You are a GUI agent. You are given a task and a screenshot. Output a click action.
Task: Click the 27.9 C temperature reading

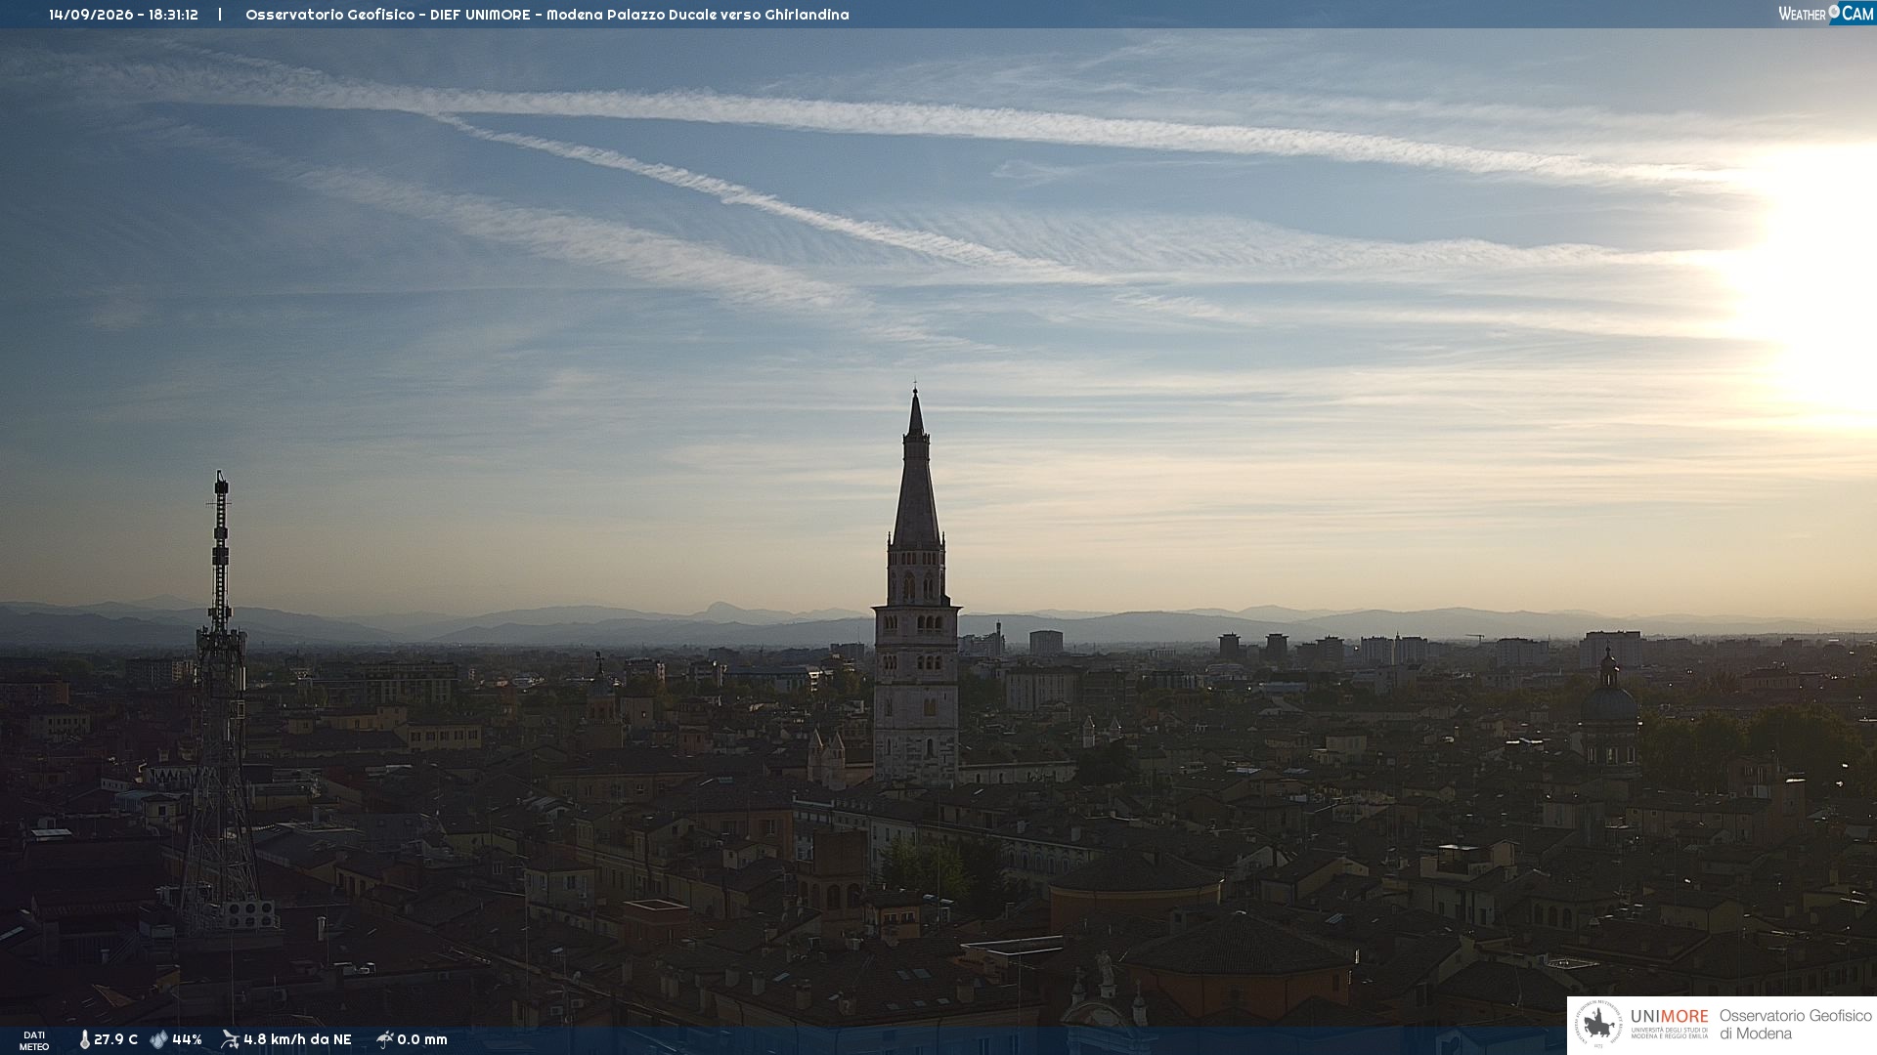tap(115, 1039)
